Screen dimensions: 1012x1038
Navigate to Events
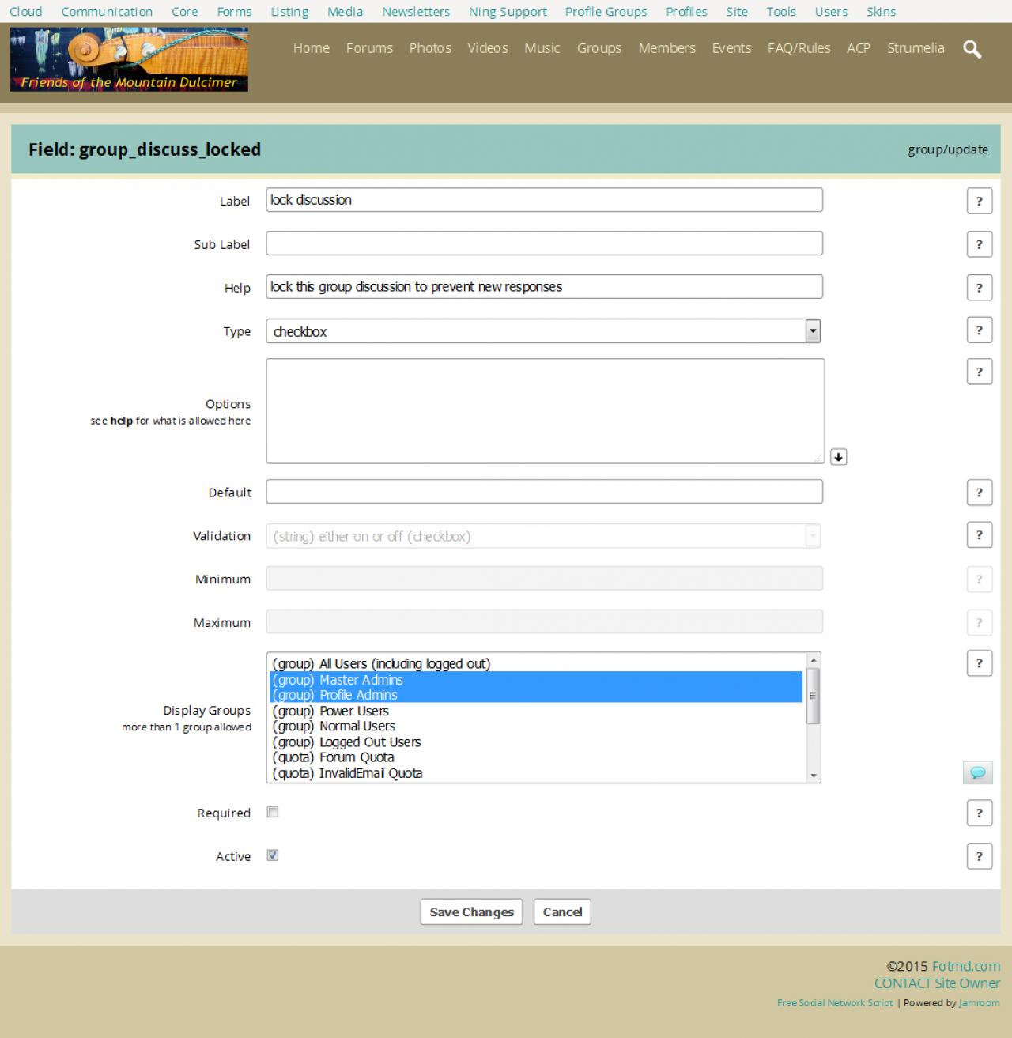[x=731, y=48]
